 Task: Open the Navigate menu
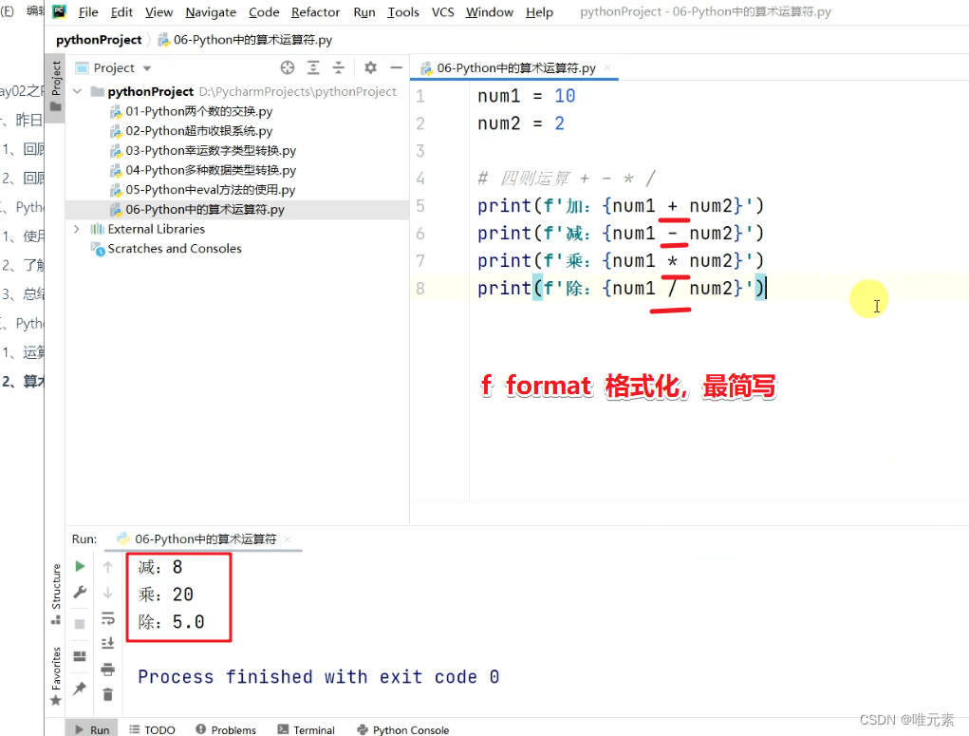211,11
